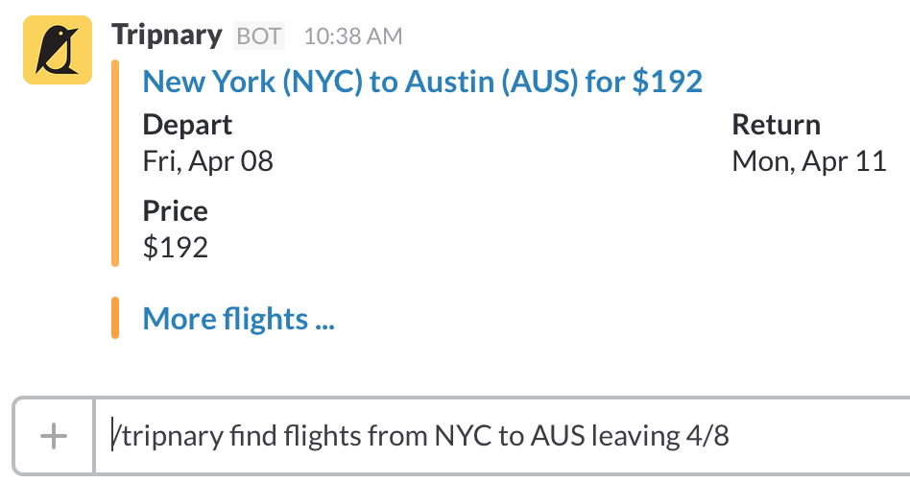
Task: Click the orange bar beside More flights
Action: coord(115,319)
